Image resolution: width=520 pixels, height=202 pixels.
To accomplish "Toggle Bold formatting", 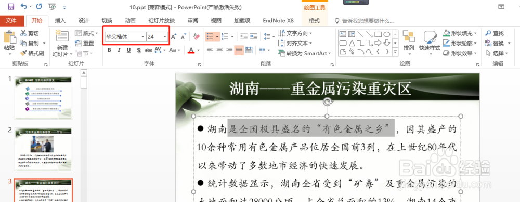I will 109,50.
